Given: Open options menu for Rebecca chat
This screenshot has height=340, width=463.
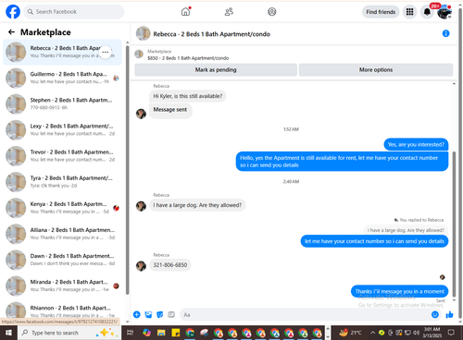Looking at the screenshot, I should pyautogui.click(x=106, y=52).
